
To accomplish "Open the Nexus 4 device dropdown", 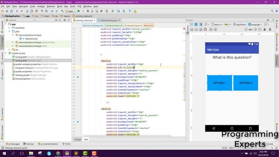I will (217, 24).
